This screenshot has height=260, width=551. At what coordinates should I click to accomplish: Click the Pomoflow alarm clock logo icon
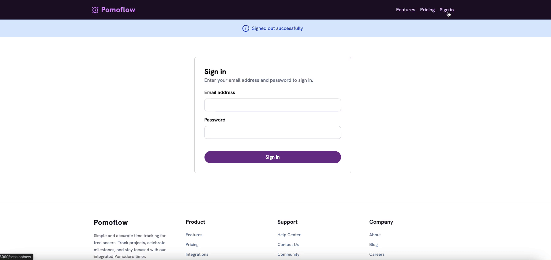(x=95, y=10)
